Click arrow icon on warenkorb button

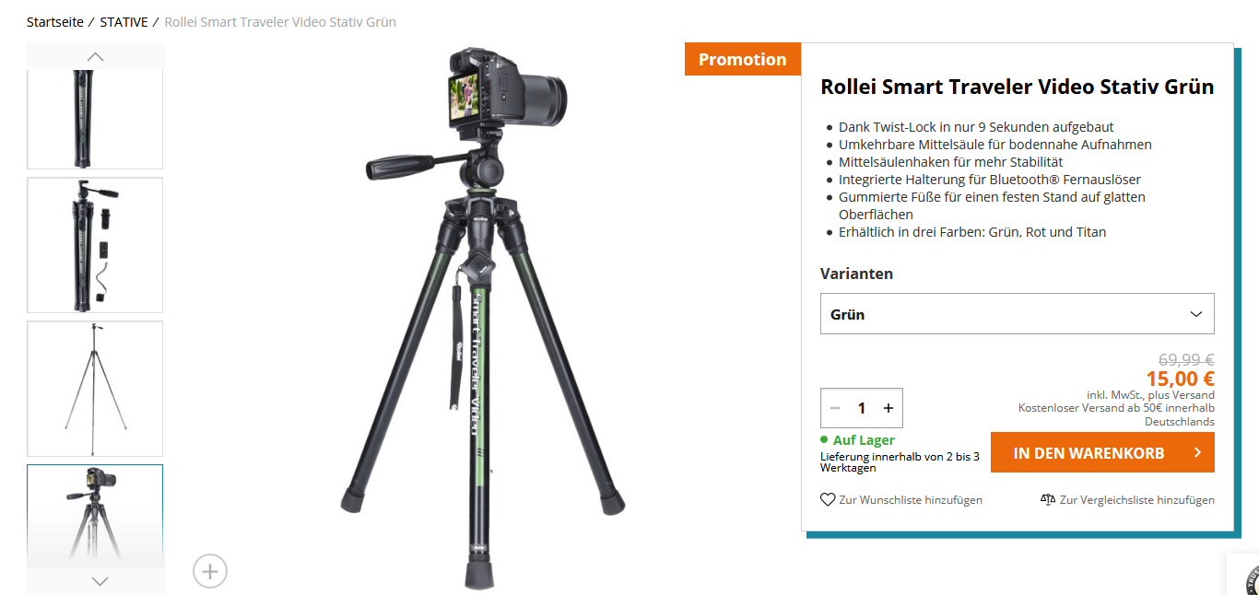1196,452
